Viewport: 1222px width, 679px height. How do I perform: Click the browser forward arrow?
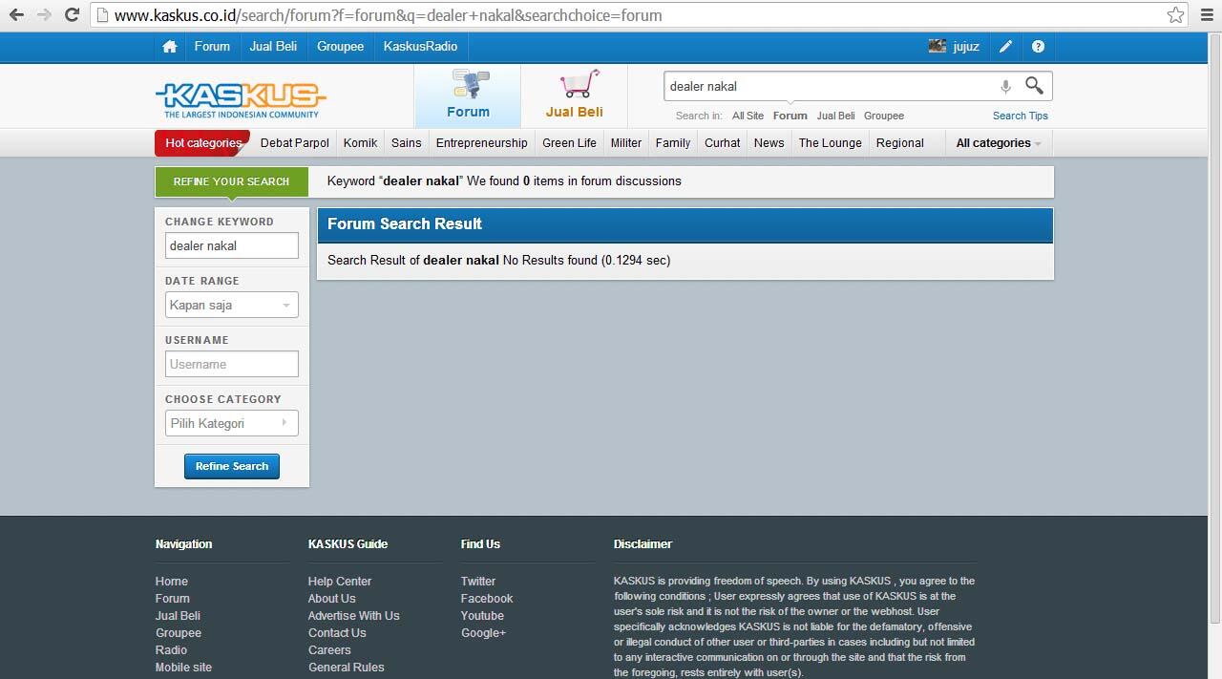[43, 14]
